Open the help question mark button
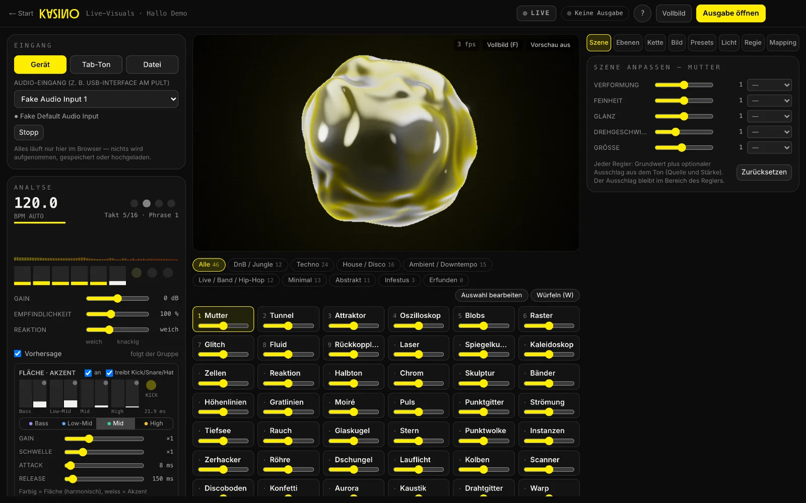This screenshot has height=503, width=806. pos(642,14)
